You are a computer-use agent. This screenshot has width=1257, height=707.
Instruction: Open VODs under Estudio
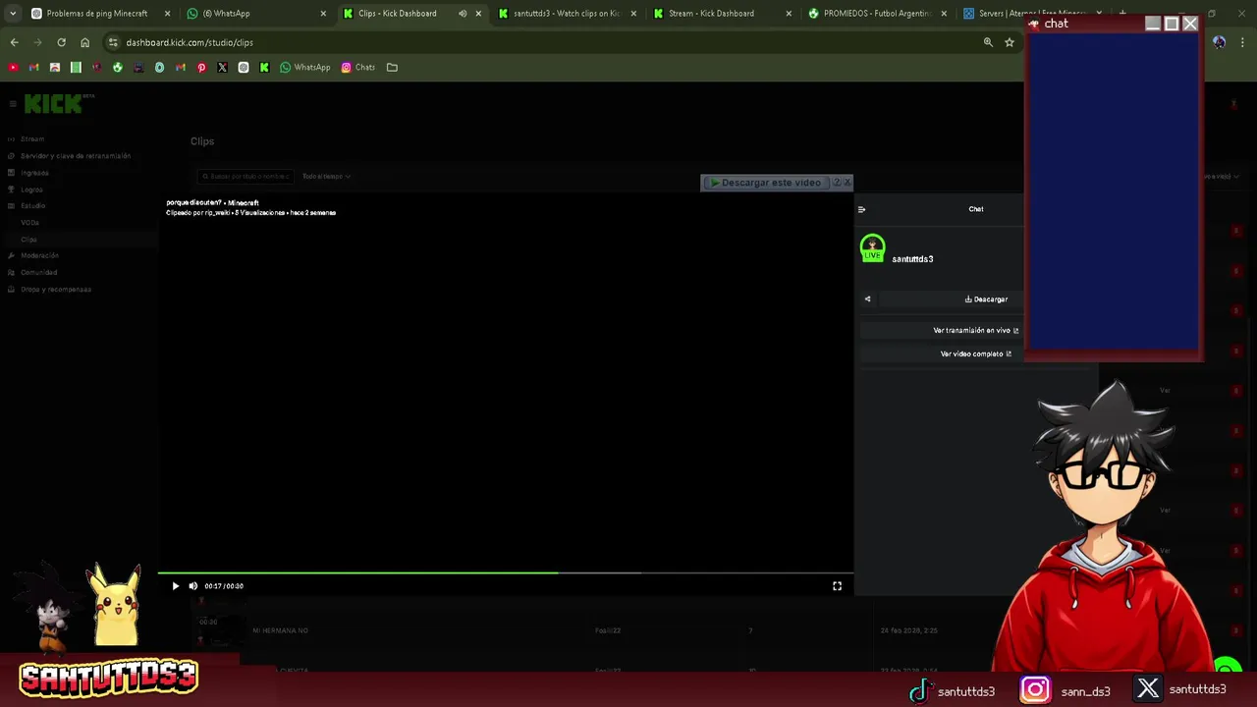[30, 223]
